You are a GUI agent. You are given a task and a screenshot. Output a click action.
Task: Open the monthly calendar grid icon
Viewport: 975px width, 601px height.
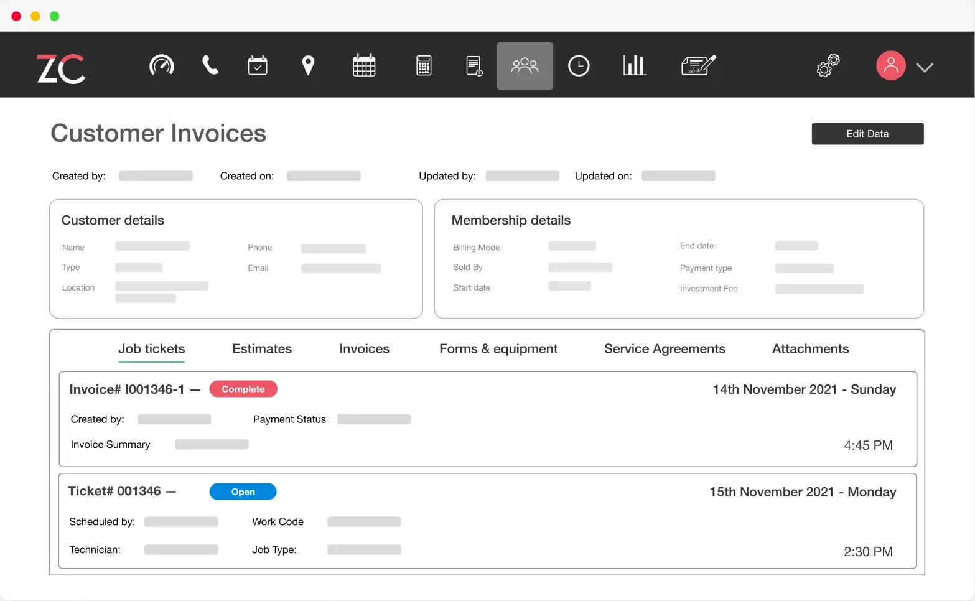pos(364,65)
